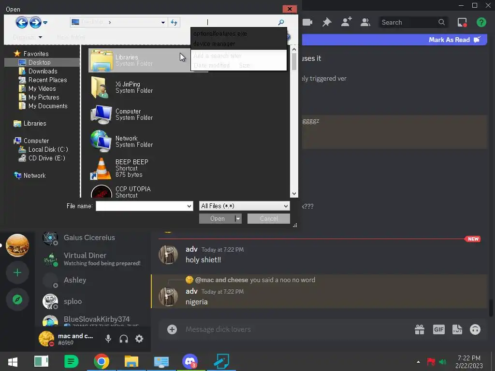
Task: Start a video call in Discord
Action: [307, 22]
